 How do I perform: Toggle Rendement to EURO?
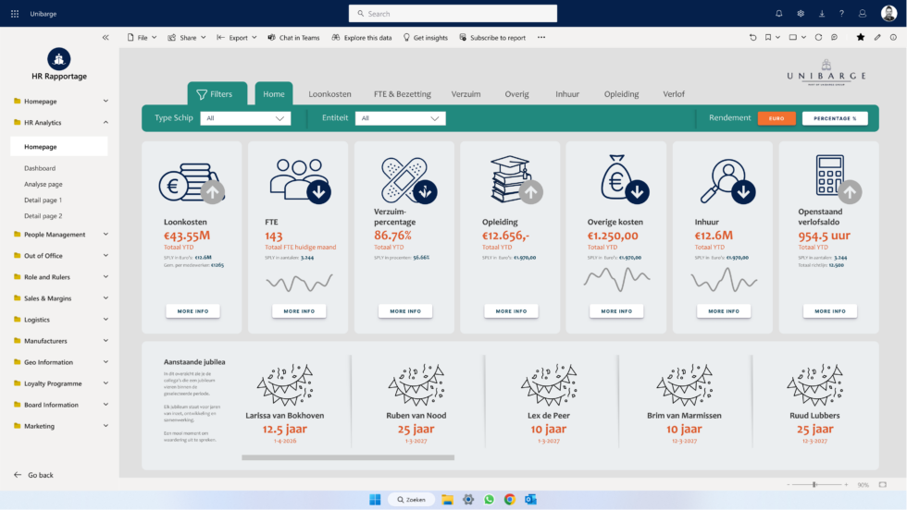pos(777,118)
